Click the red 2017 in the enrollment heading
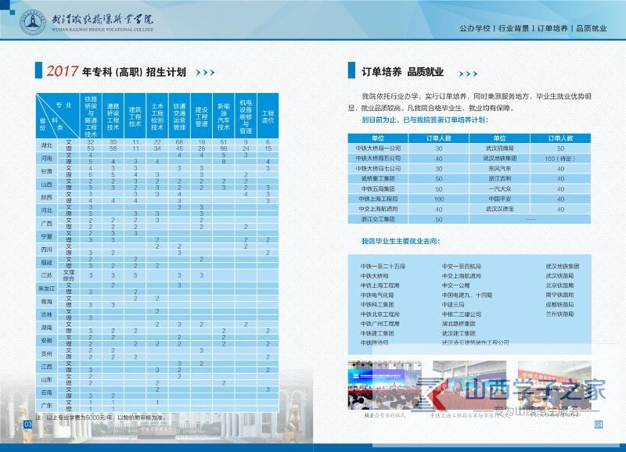The width and height of the screenshot is (626, 452). [63, 71]
